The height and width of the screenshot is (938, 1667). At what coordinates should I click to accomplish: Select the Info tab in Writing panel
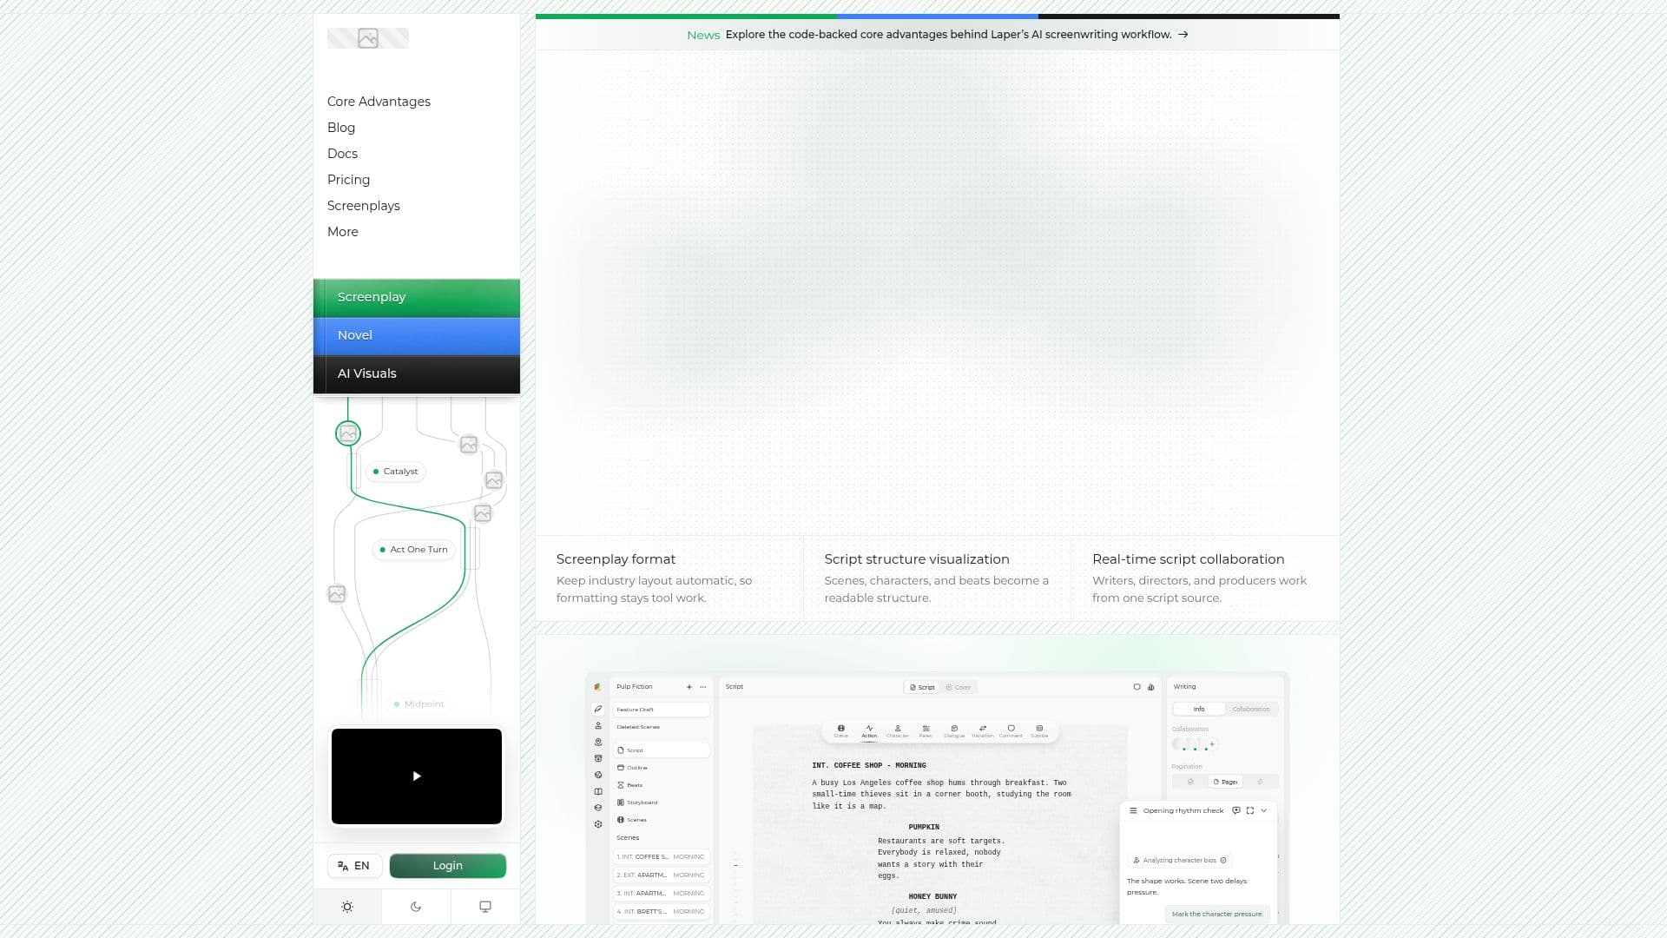(1199, 710)
